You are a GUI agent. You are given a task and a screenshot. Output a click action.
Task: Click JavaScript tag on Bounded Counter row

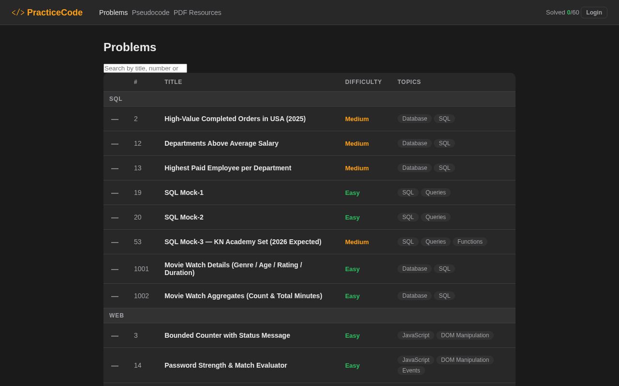[416, 335]
